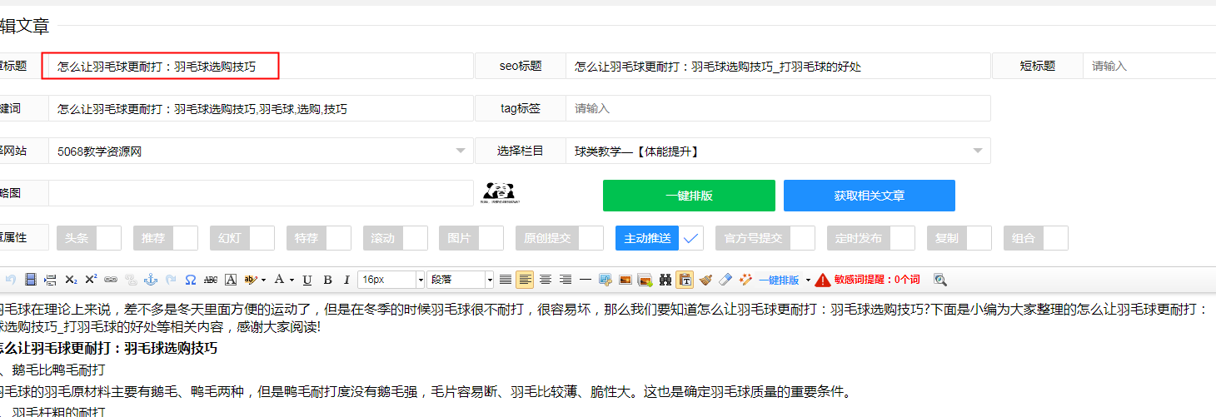This screenshot has width=1216, height=417.
Task: Enable the 定时发布 option
Action: (x=903, y=238)
